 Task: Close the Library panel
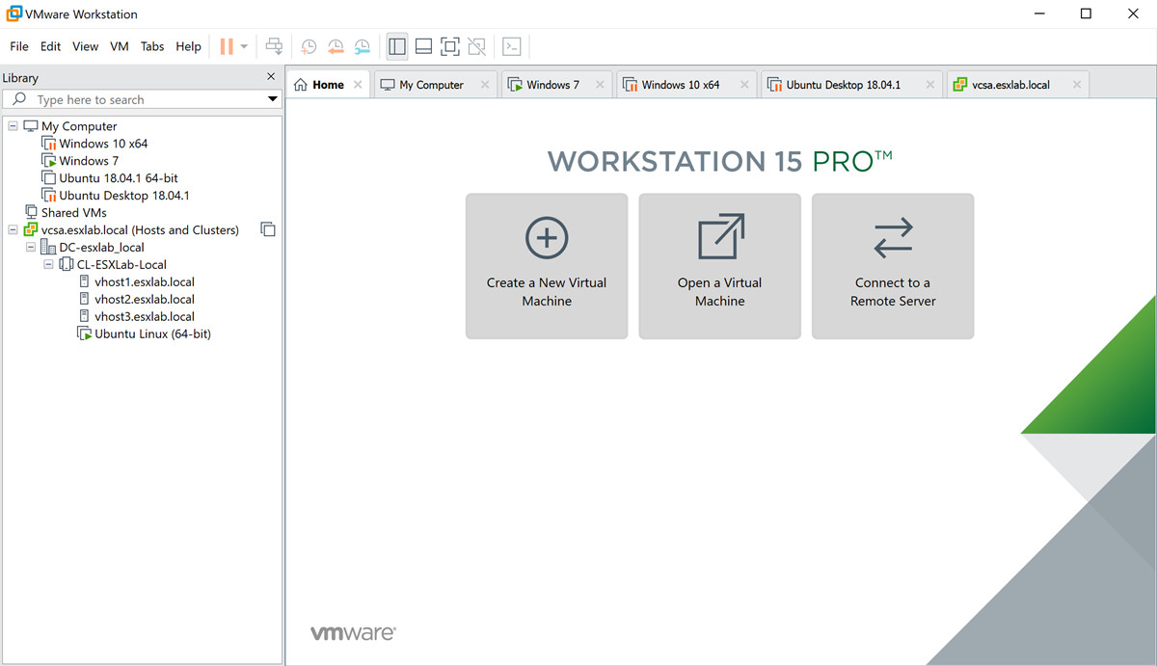click(271, 77)
